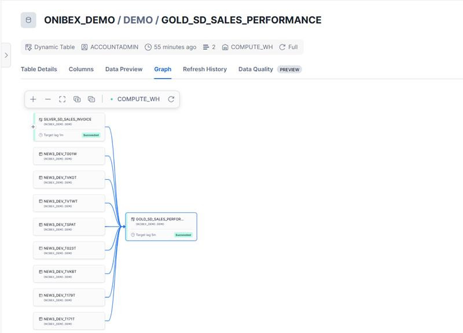The width and height of the screenshot is (463, 333).
Task: Click the expand all nodes icon
Action: (x=77, y=99)
